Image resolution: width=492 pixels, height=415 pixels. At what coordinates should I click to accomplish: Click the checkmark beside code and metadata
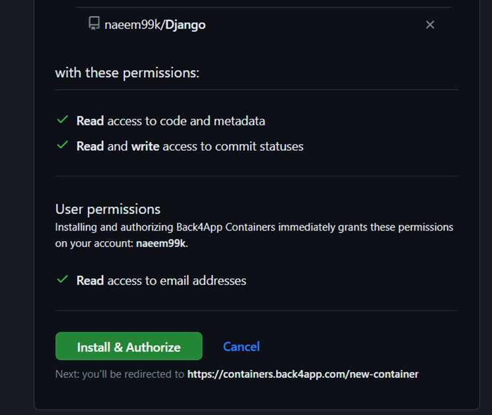pos(63,120)
